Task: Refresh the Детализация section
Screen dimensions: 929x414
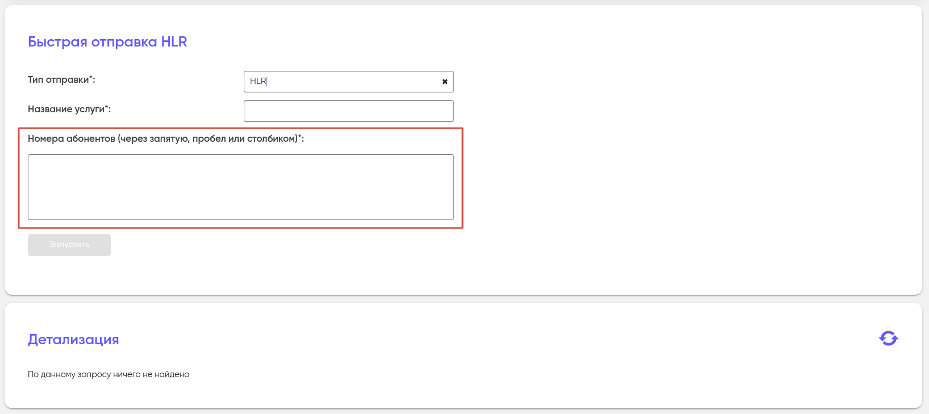Action: [888, 339]
